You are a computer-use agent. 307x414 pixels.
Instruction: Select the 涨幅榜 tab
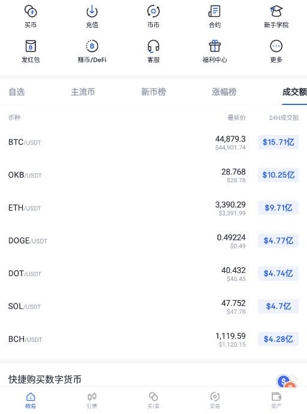click(224, 92)
